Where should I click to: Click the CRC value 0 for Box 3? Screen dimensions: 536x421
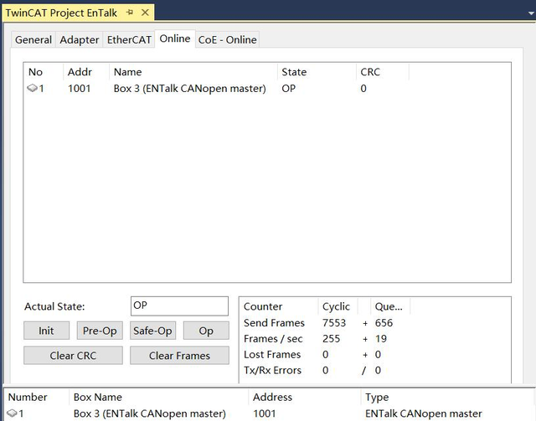pyautogui.click(x=363, y=89)
